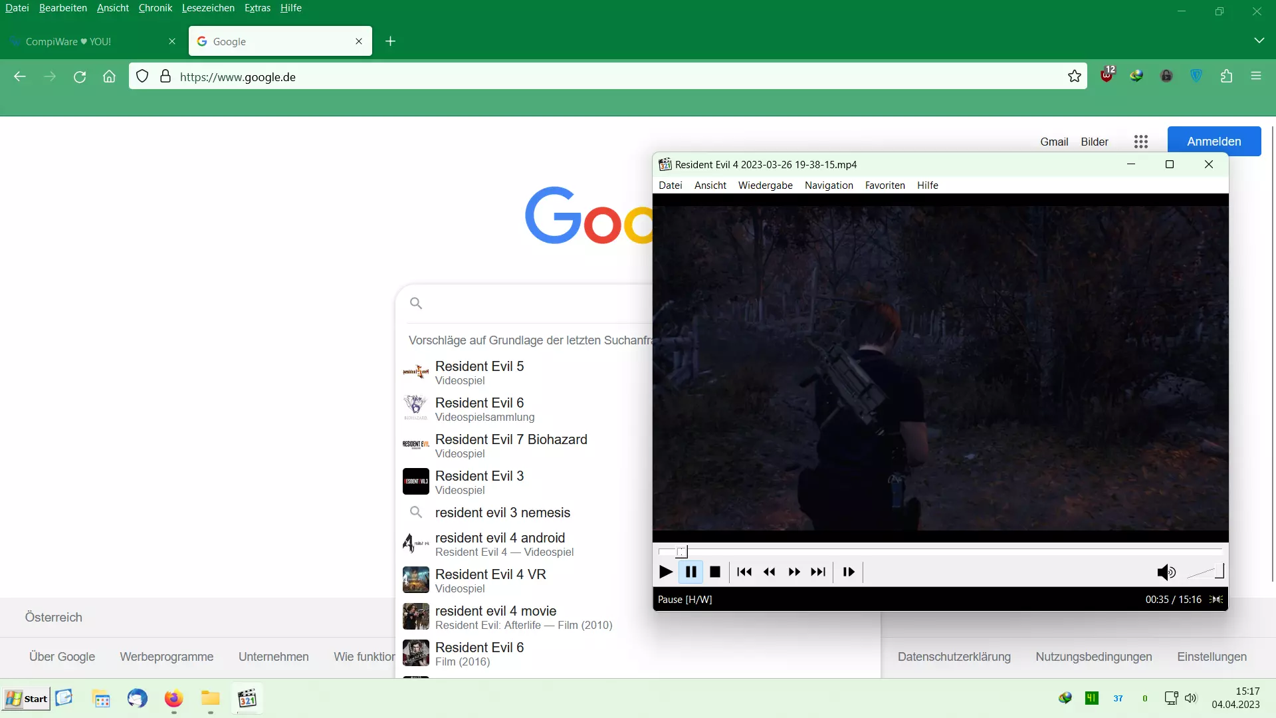Open Google apps grid

tap(1141, 142)
